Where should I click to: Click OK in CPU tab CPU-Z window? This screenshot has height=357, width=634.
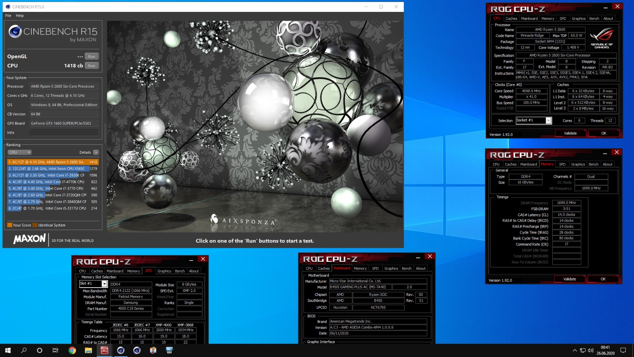click(603, 133)
